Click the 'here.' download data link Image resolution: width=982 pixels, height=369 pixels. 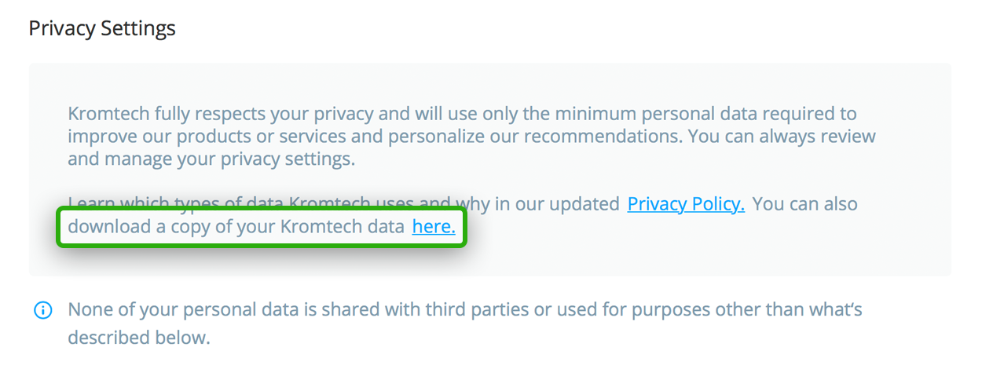434,227
